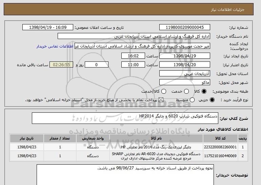Click the unit دستگاه in row 1
The height and width of the screenshot is (185, 261).
[93, 147]
